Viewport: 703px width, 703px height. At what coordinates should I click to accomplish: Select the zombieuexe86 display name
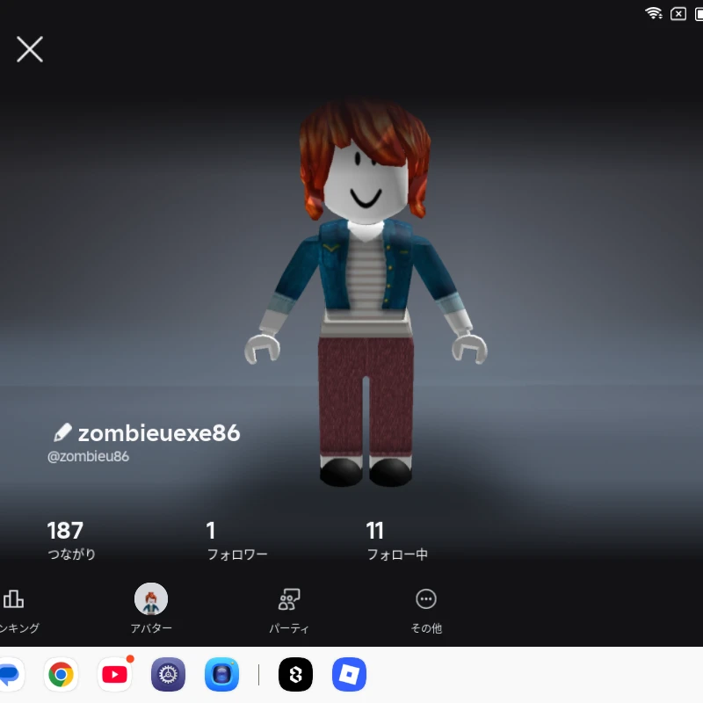tap(159, 433)
